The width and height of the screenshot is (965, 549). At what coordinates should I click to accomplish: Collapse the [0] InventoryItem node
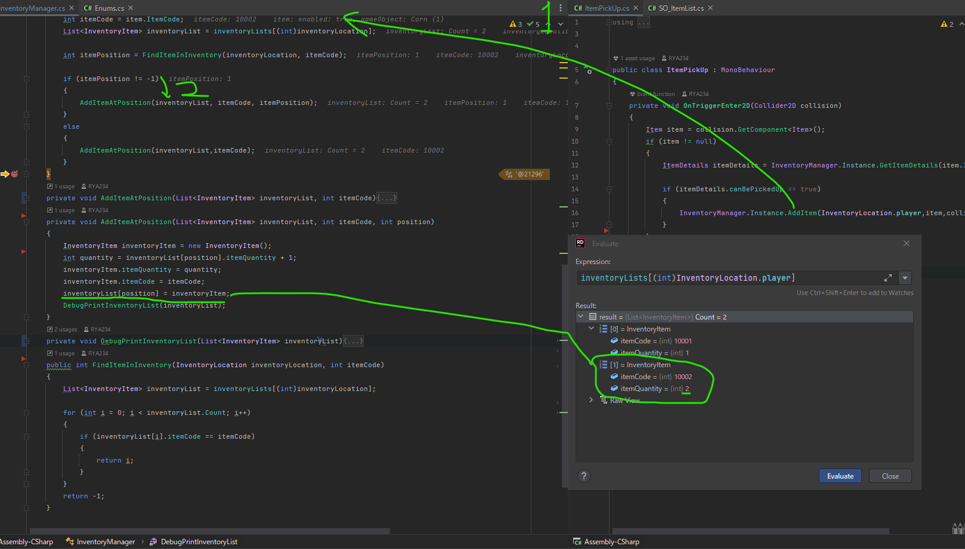click(592, 329)
